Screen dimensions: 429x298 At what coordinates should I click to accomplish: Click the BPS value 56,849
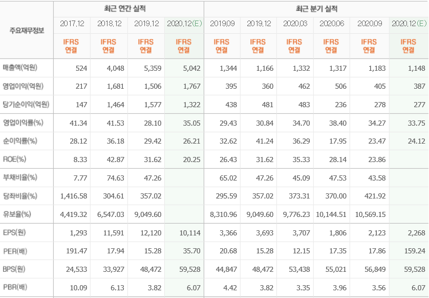coord(375,269)
